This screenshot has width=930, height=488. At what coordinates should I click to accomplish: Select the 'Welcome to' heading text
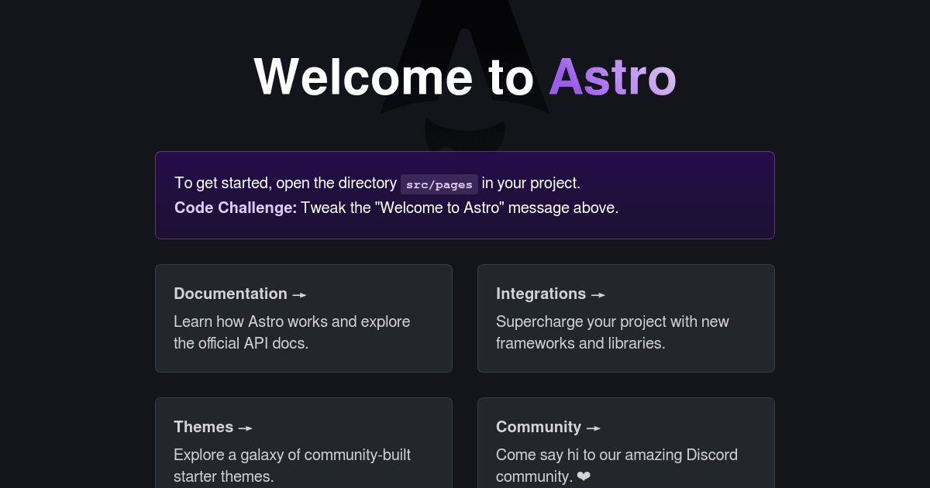point(394,77)
